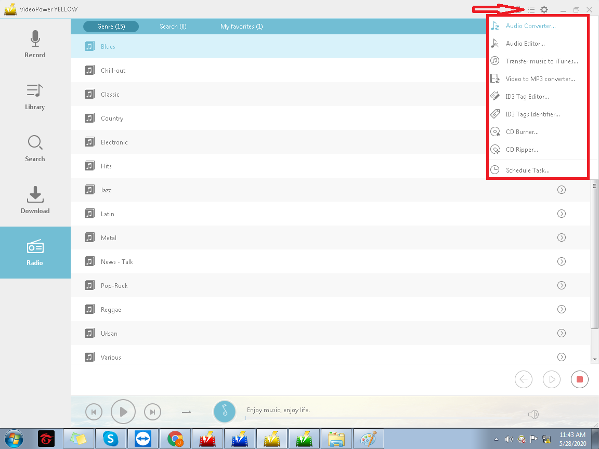Skip to next track in player bar
The height and width of the screenshot is (449, 599).
152,412
